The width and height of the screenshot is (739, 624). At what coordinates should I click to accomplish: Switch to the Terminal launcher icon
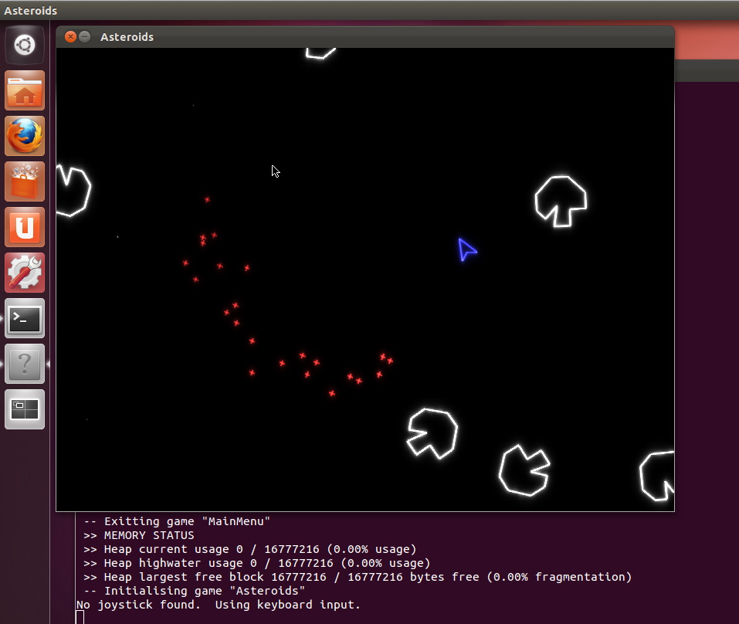click(x=25, y=318)
